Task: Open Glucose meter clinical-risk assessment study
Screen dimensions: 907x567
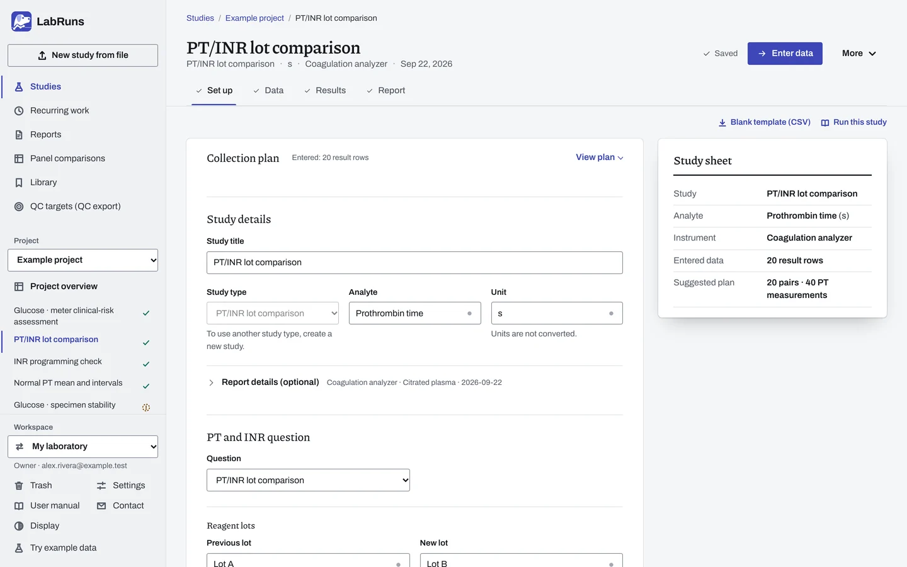Action: pyautogui.click(x=83, y=316)
